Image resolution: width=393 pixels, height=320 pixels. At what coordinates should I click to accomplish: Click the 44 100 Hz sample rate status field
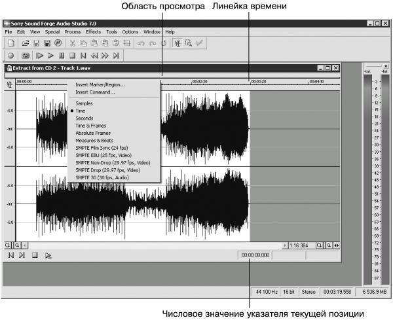click(266, 292)
